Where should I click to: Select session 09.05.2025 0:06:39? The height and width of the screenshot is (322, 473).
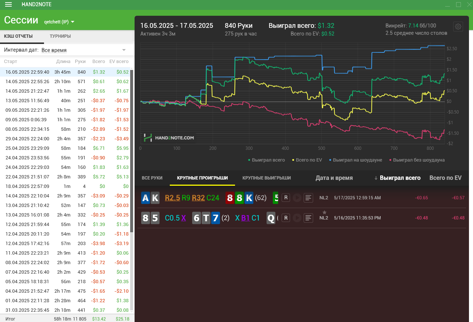pos(65,120)
